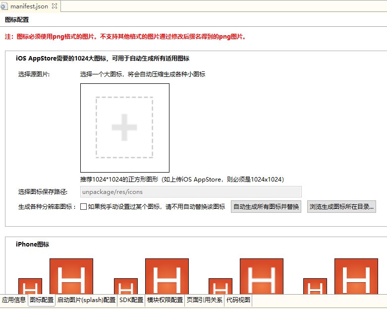Screen dimensions: 387x309
Task: Go to the SDK配置 tab
Action: coord(131,300)
